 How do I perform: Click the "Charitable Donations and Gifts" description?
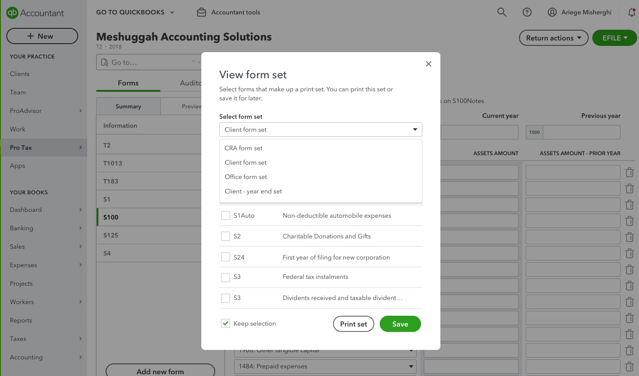click(x=327, y=236)
